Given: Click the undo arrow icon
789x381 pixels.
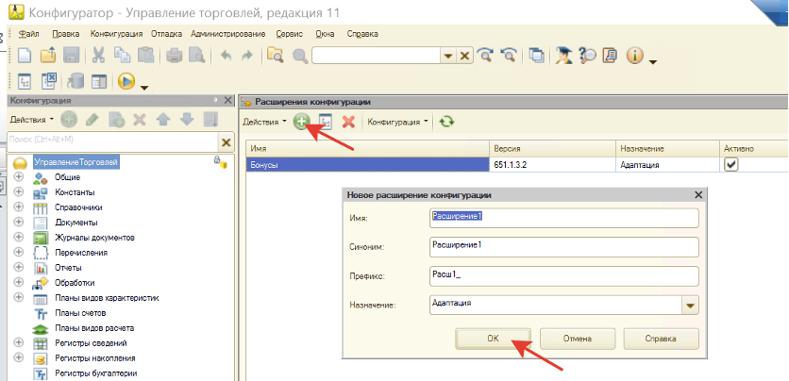Looking at the screenshot, I should [226, 56].
